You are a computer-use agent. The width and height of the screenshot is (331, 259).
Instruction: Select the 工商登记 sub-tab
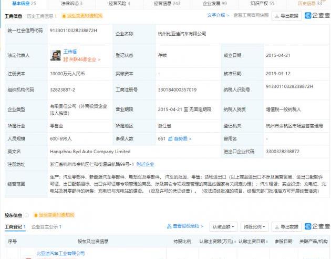click(15, 227)
